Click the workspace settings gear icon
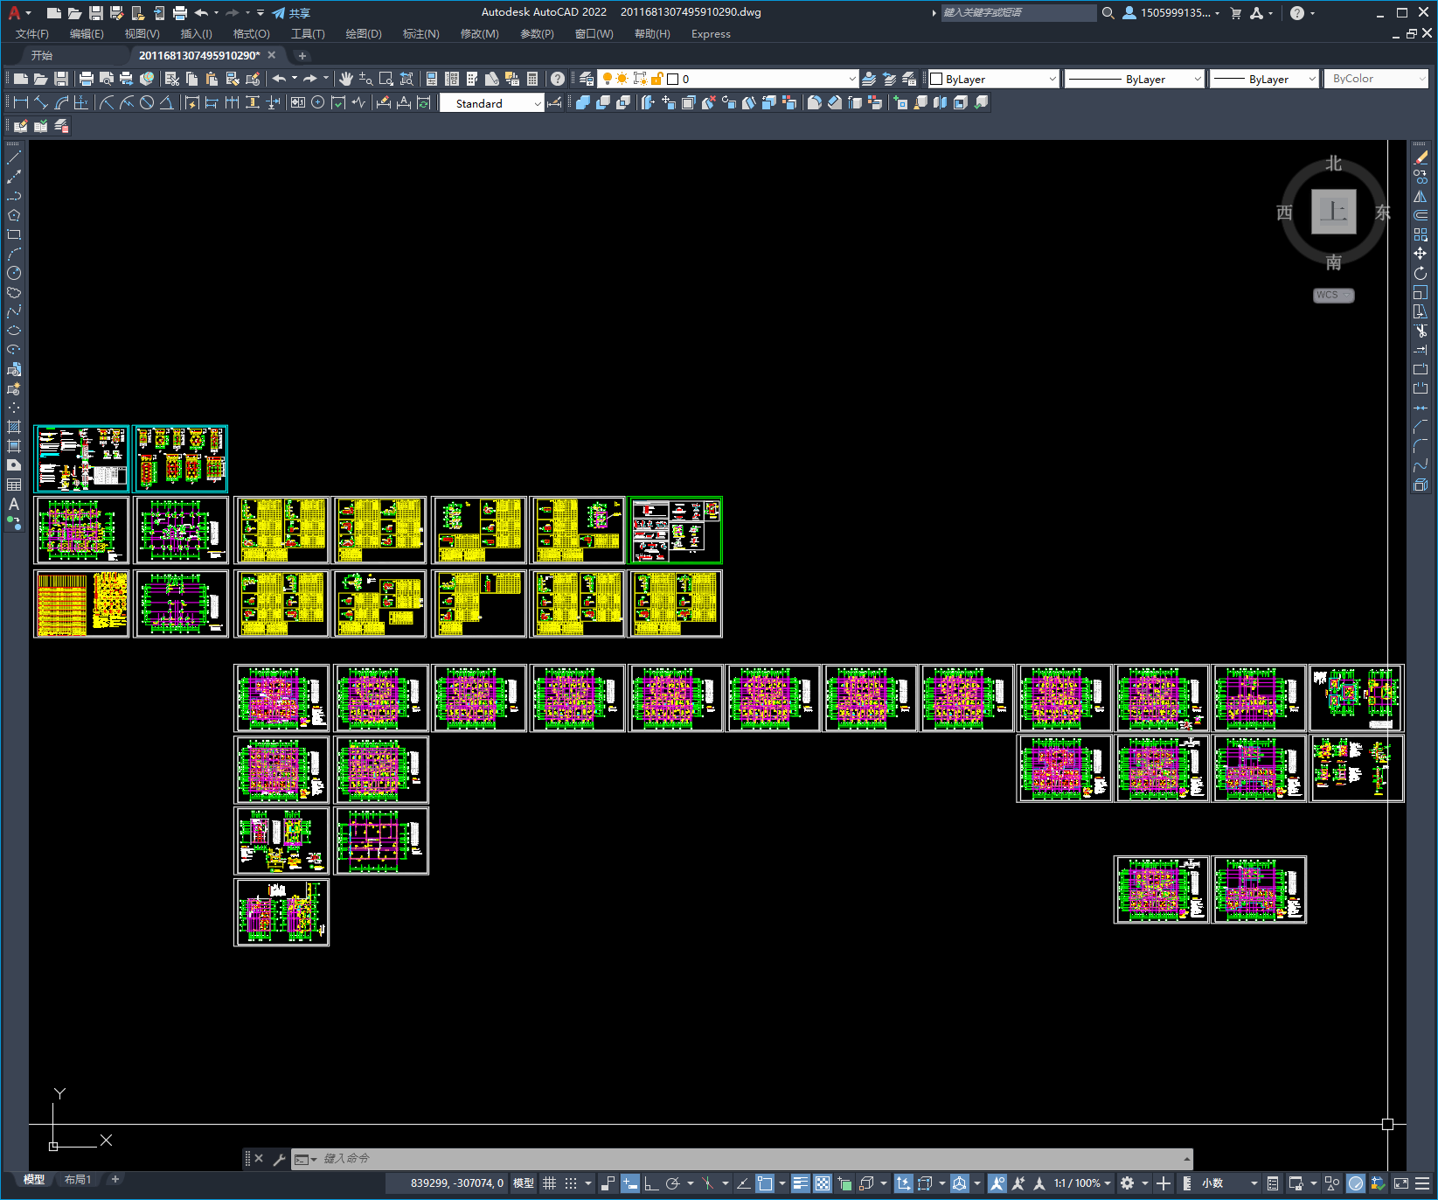This screenshot has width=1438, height=1200. [x=1128, y=1183]
